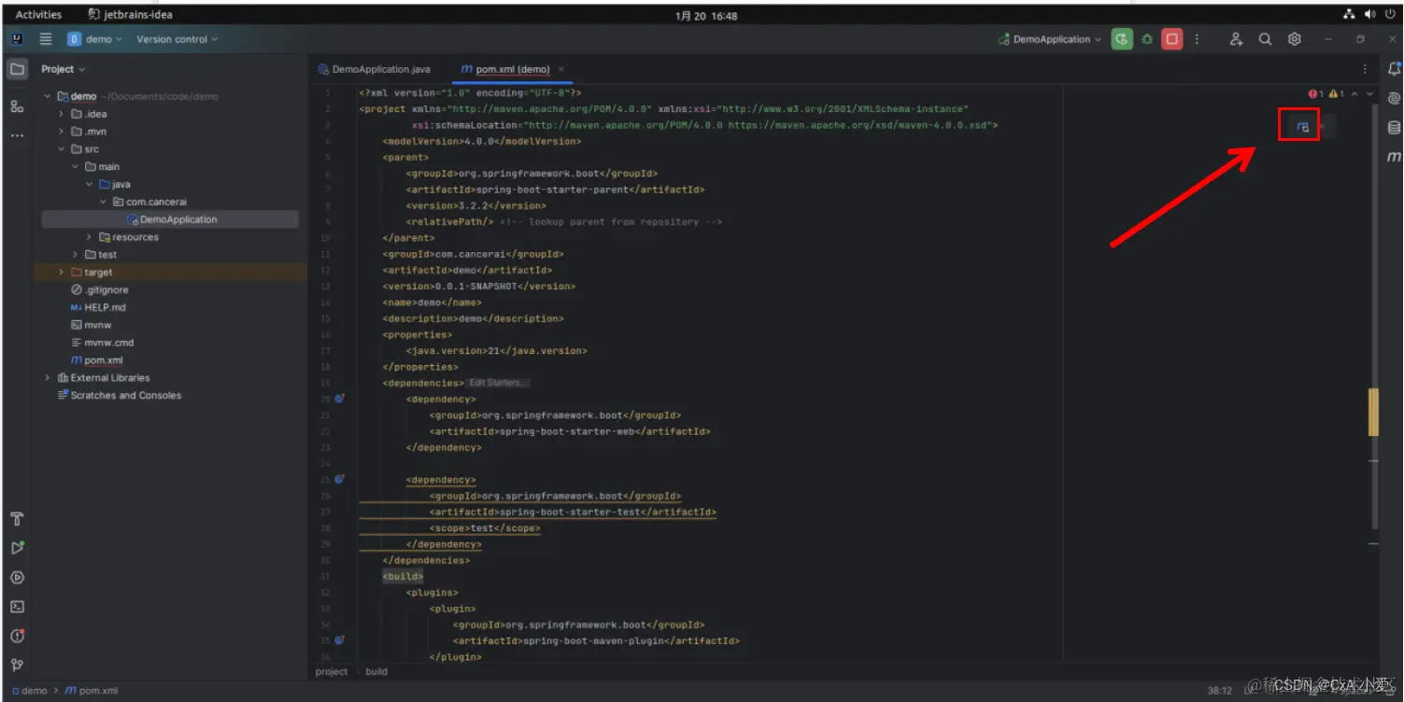
Task: Select Scratches and Consoles node
Action: 119,396
